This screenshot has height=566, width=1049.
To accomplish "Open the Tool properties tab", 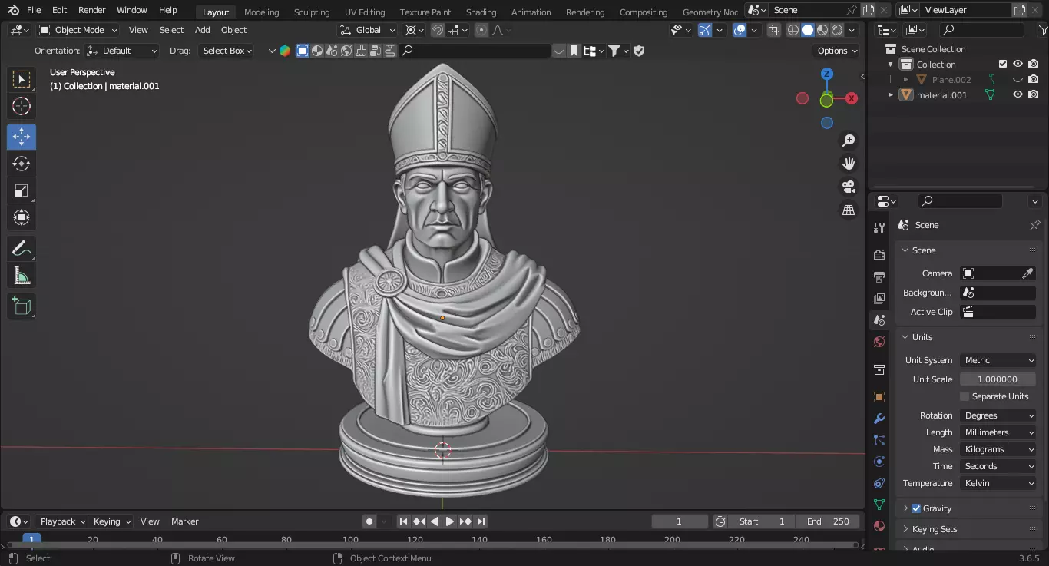I will [879, 228].
